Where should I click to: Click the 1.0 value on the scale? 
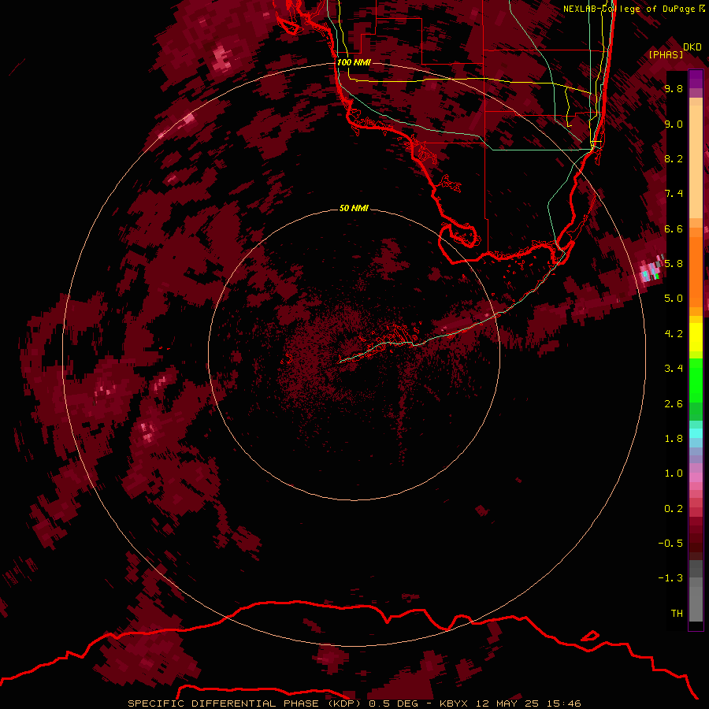674,473
